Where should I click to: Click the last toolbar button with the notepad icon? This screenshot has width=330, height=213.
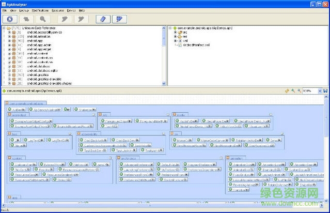click(x=120, y=19)
